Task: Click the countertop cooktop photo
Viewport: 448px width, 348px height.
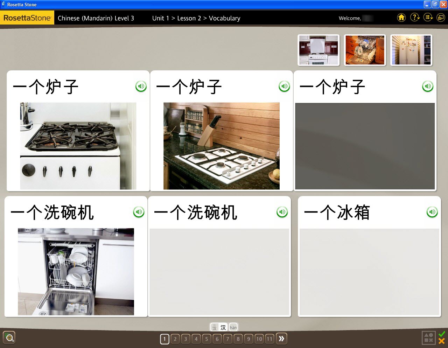Action: click(x=222, y=146)
